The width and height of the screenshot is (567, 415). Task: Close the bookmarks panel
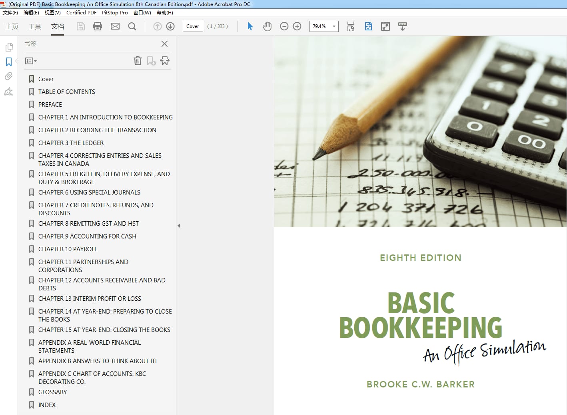[164, 44]
